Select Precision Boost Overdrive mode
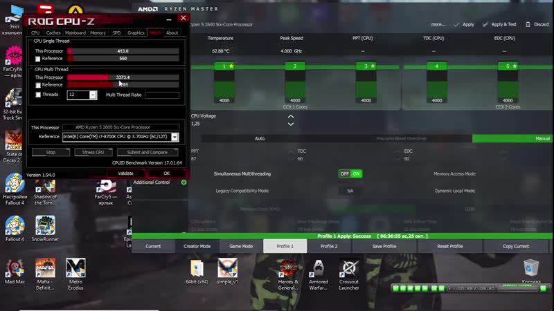The width and height of the screenshot is (554, 311). pyautogui.click(x=401, y=139)
